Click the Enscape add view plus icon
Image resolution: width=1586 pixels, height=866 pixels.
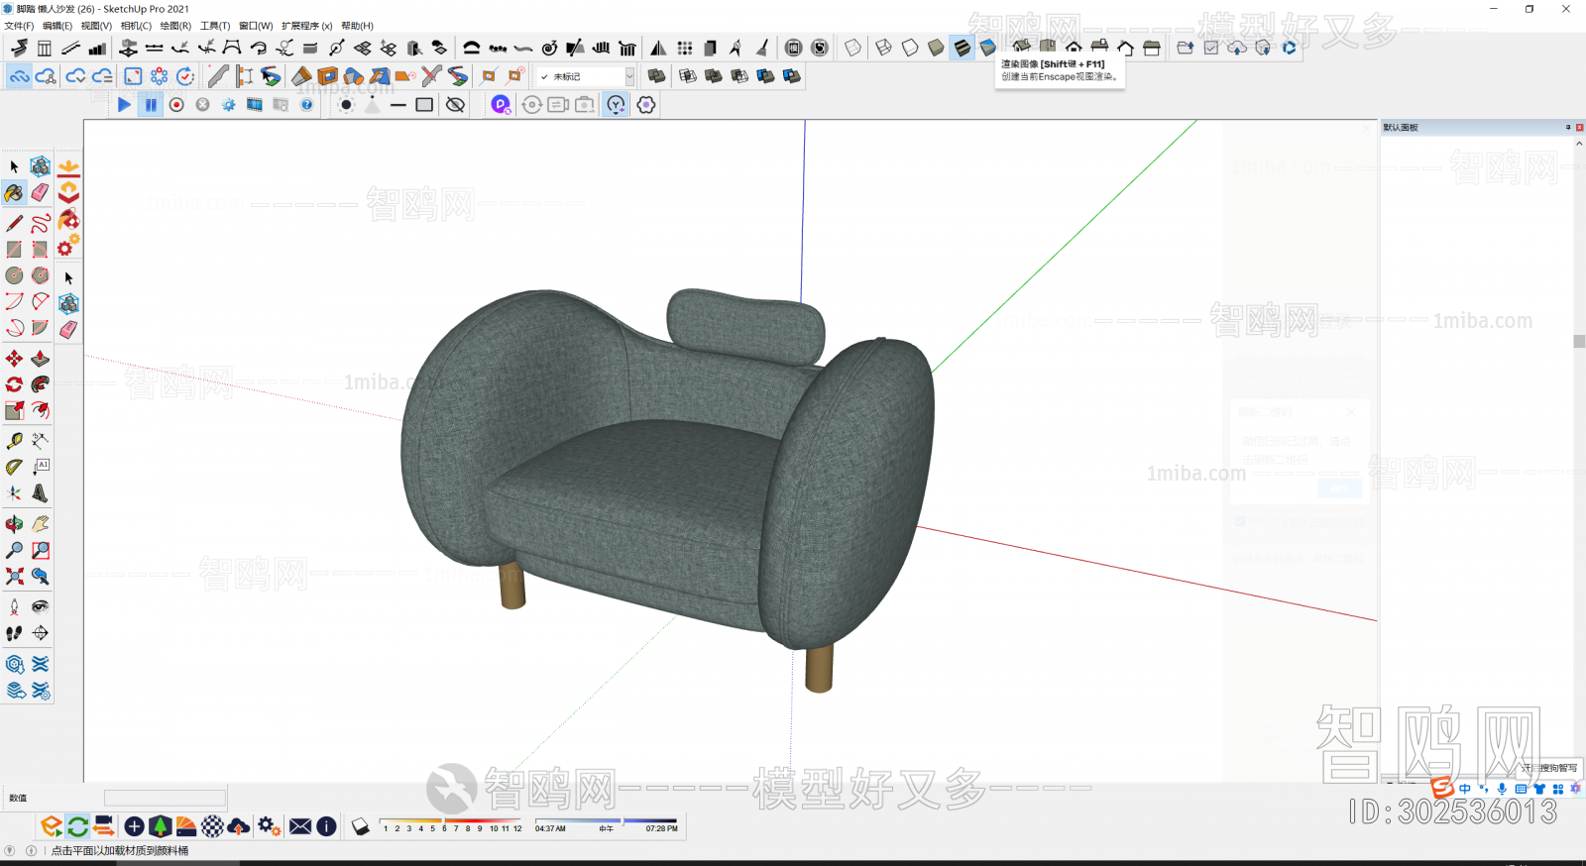tap(134, 826)
